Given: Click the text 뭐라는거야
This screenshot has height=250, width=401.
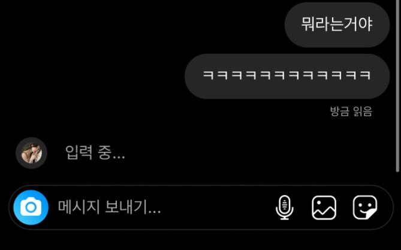Looking at the screenshot, I should 337,25.
